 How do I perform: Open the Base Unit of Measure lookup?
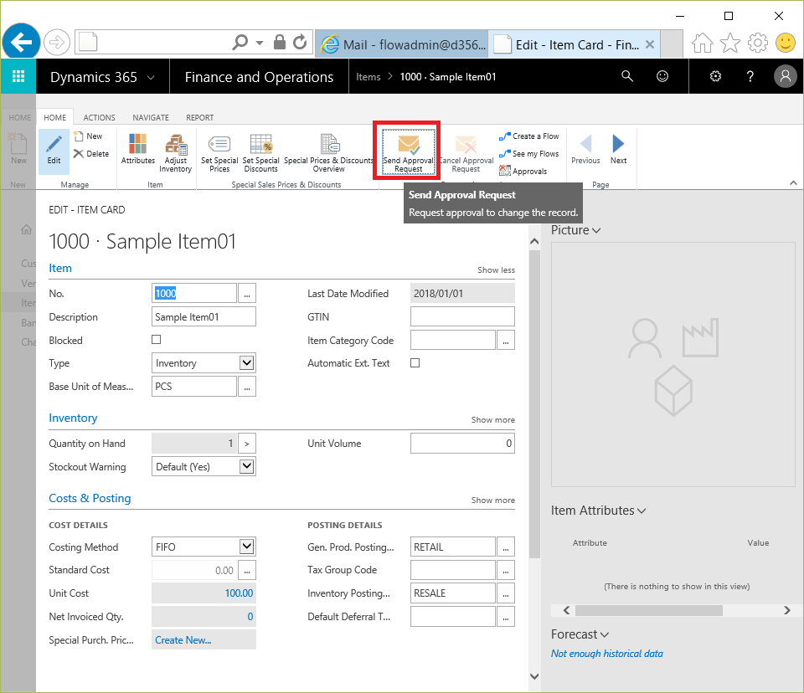pos(247,387)
